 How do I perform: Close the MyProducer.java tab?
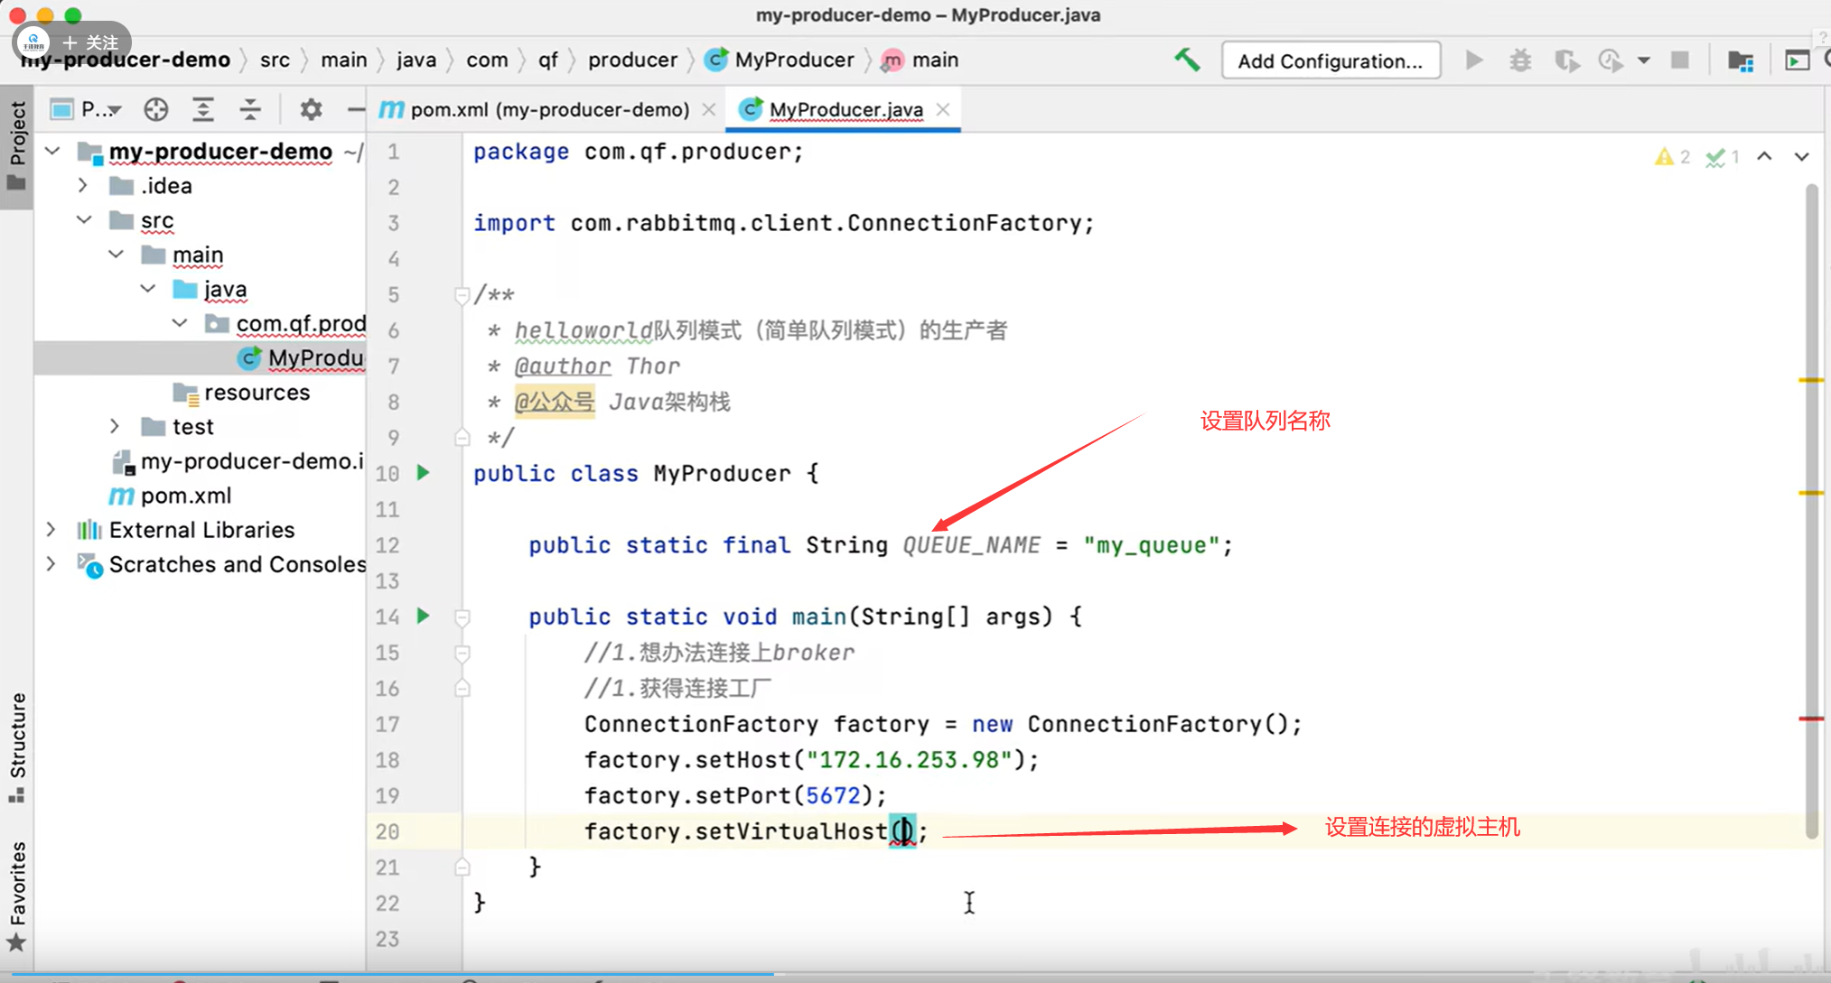pyautogui.click(x=943, y=109)
